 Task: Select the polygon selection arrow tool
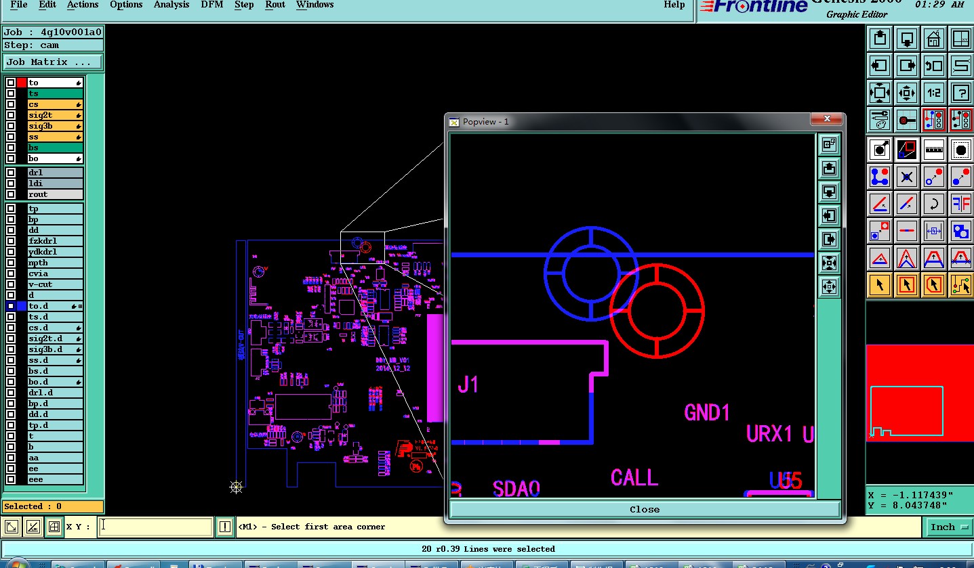click(934, 285)
